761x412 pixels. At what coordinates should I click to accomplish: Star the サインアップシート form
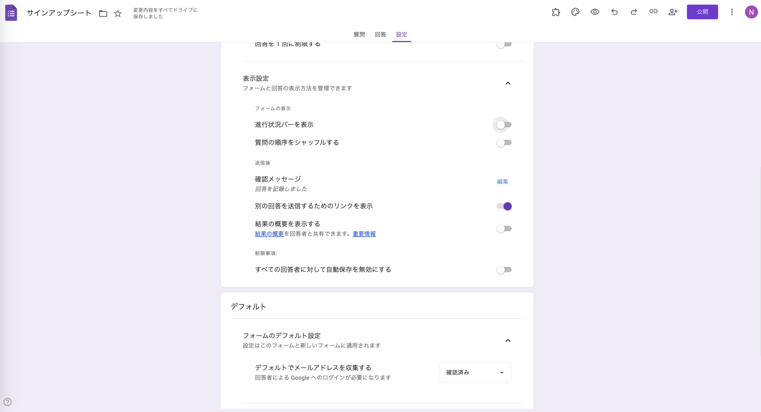[x=117, y=13]
